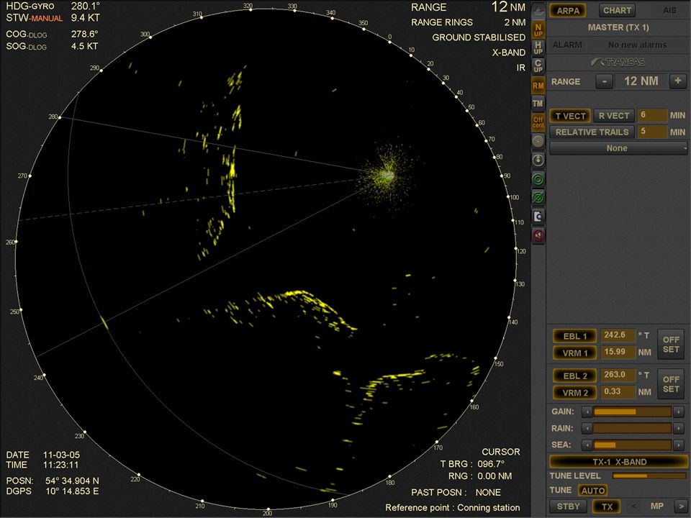
Task: Increase range with plus button
Action: pos(678,81)
